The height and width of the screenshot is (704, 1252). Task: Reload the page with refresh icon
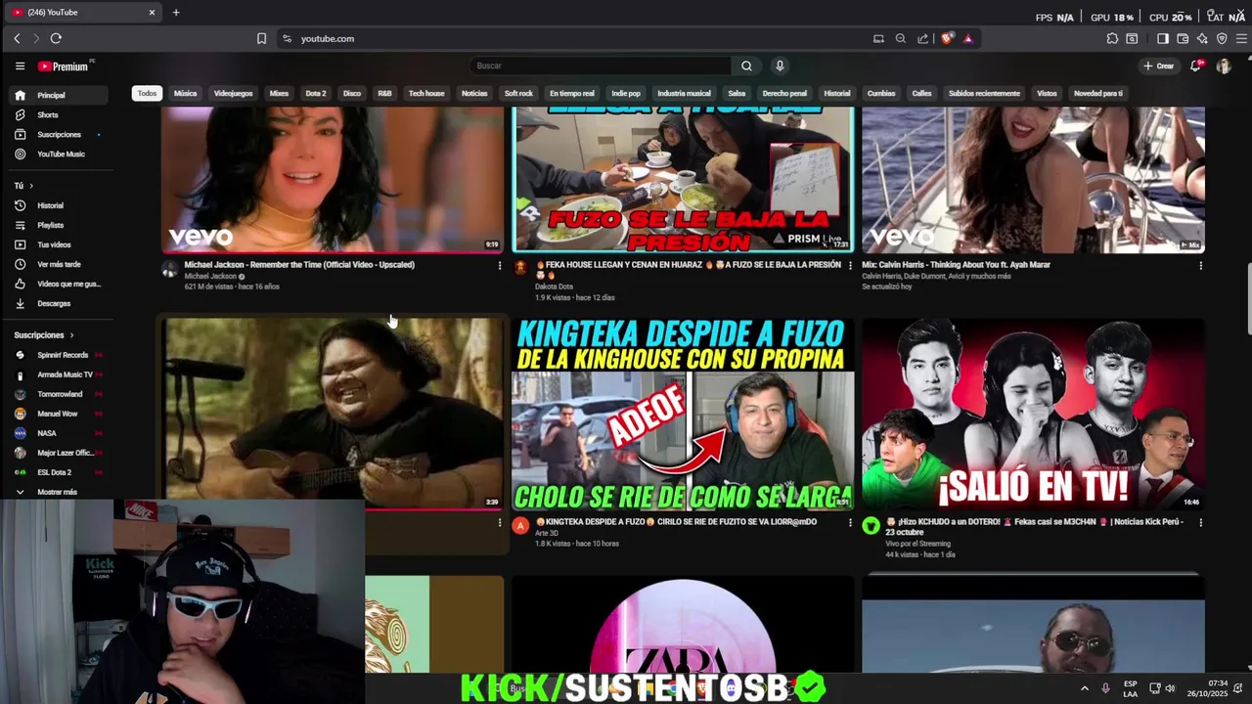[56, 38]
